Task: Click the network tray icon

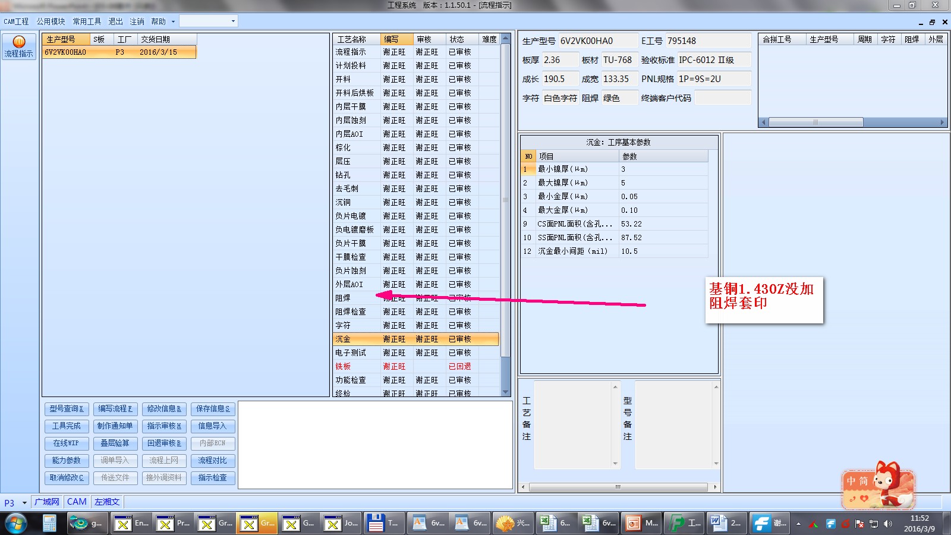Action: point(874,524)
